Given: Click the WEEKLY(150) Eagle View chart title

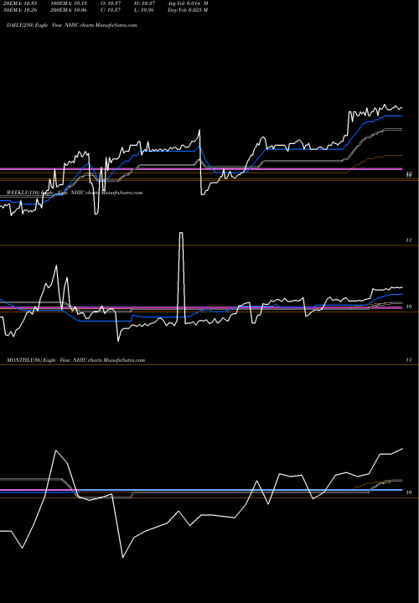Looking at the screenshot, I should coord(75,193).
